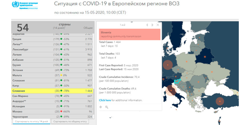Click the '54' countries count header
Image resolution: width=250 pixels, height=125 pixels.
23,28
